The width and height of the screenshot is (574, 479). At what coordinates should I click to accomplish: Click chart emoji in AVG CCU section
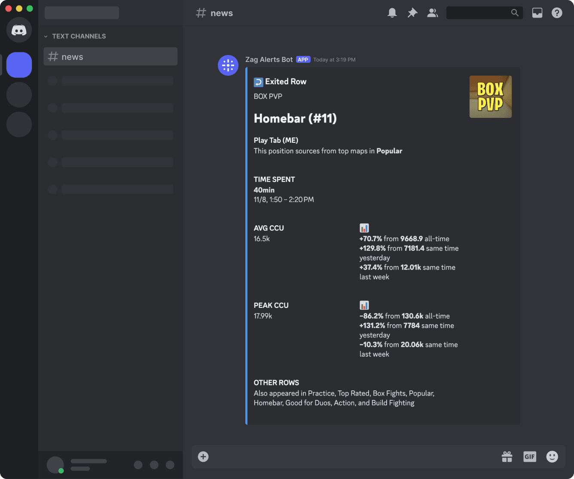(364, 228)
